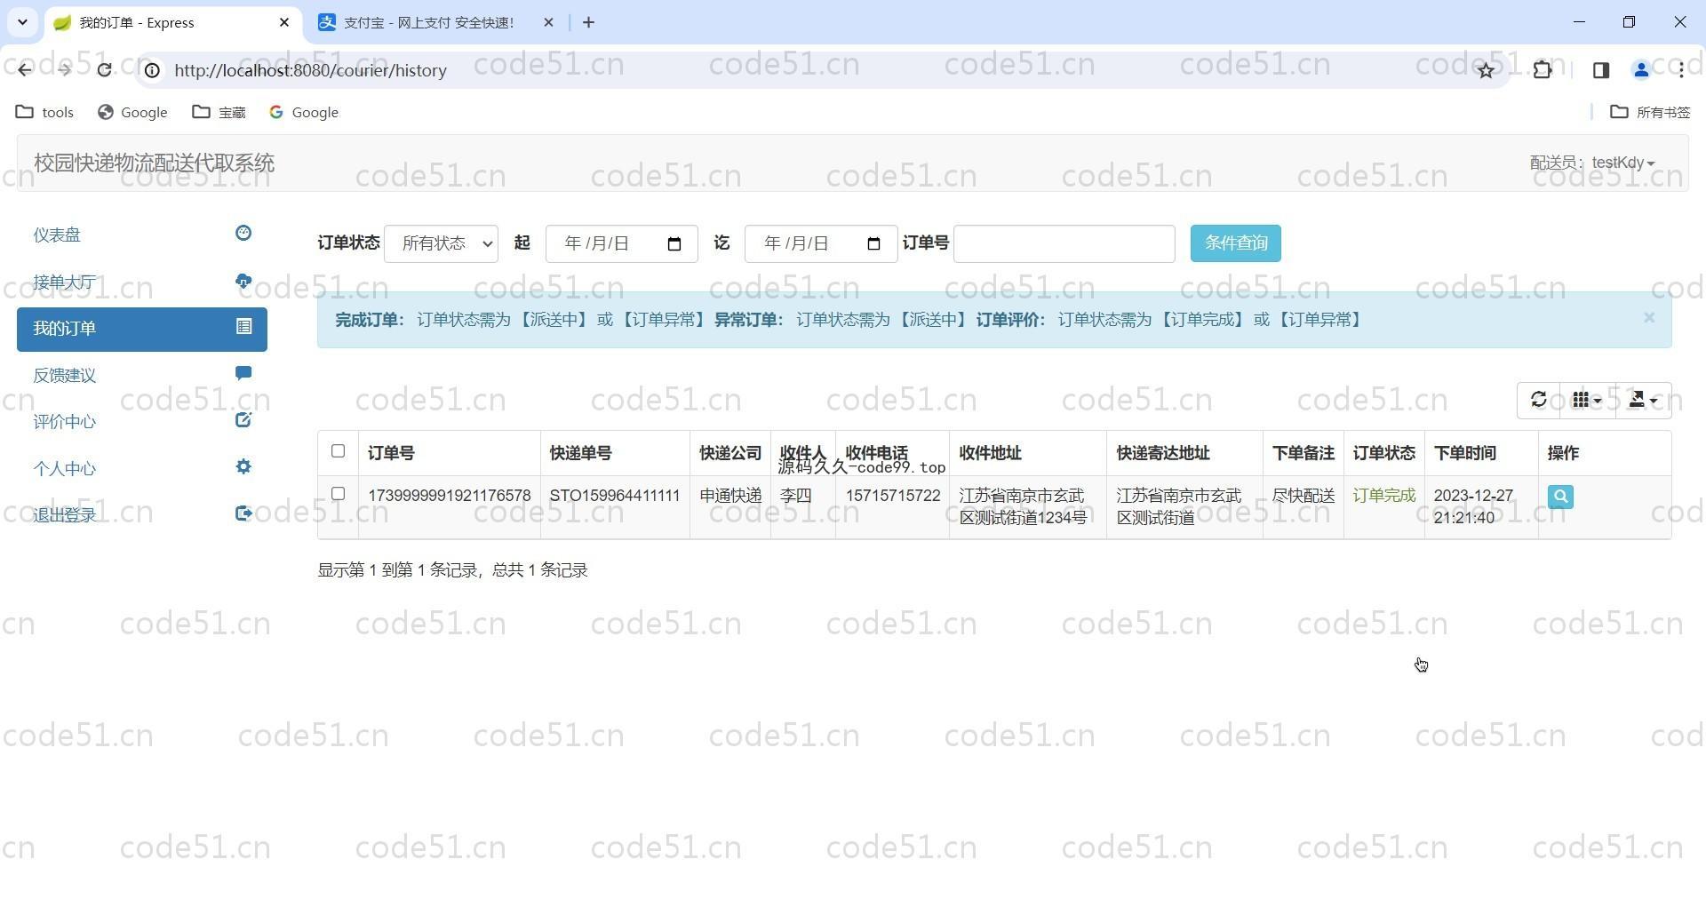
Task: Open the calendar picker on the 讫 date field
Action: point(873,243)
